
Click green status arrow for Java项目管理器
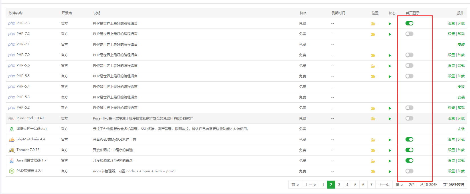[x=390, y=161]
